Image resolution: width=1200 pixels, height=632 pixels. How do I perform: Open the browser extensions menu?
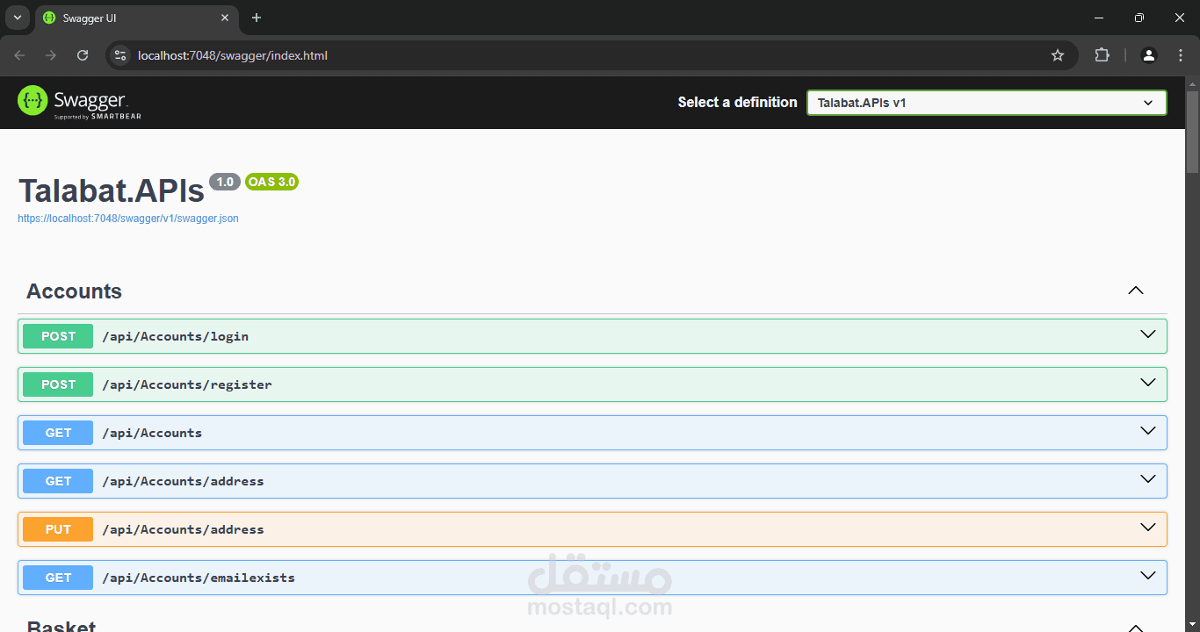pyautogui.click(x=1102, y=55)
